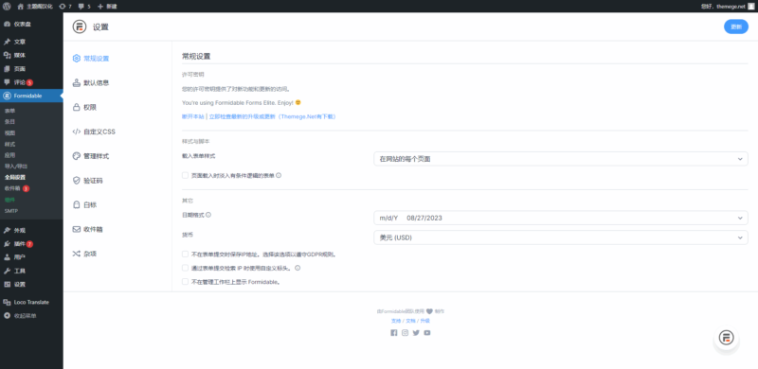Click the plus 新建 item in the admin bar

[107, 7]
